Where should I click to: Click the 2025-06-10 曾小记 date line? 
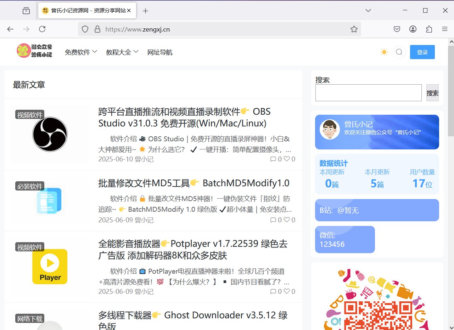click(126, 159)
